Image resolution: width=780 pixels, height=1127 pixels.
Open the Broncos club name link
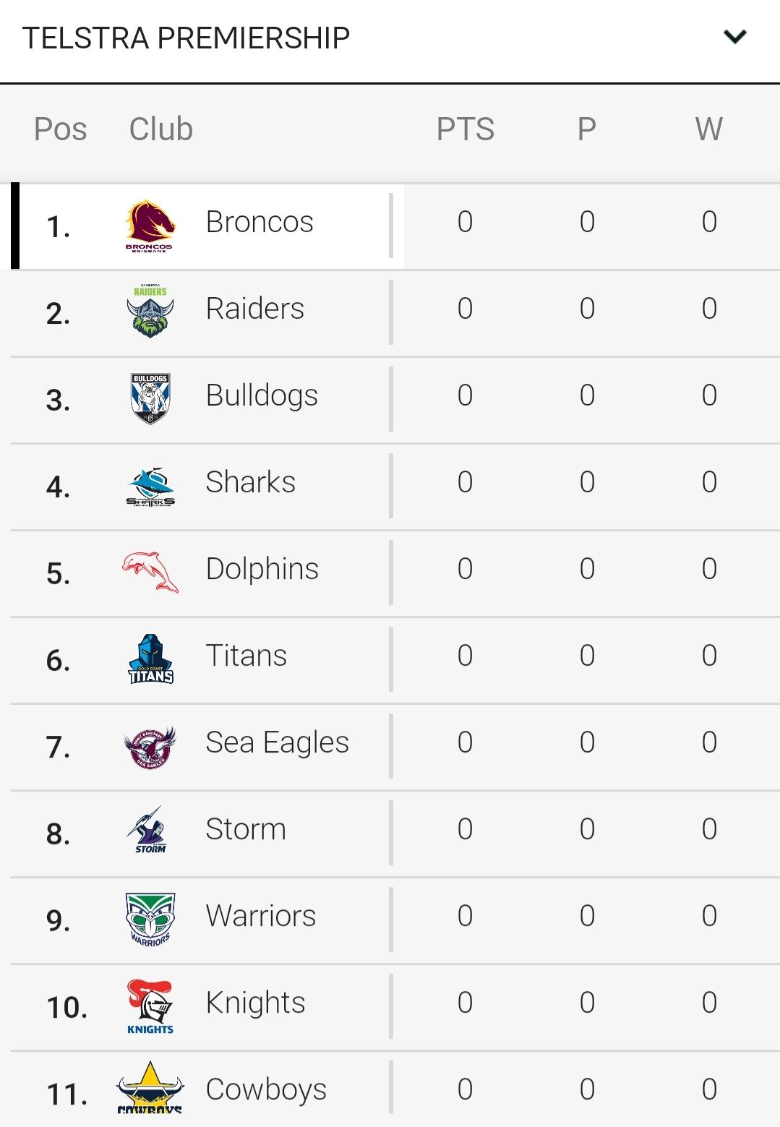[x=260, y=222]
